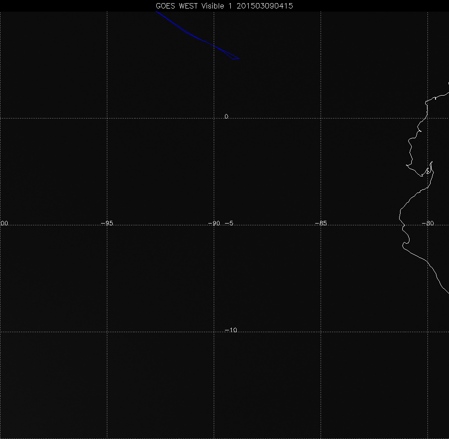Click grid intersection of -10 latitude and -85 longitude
The height and width of the screenshot is (439, 449).
click(321, 332)
